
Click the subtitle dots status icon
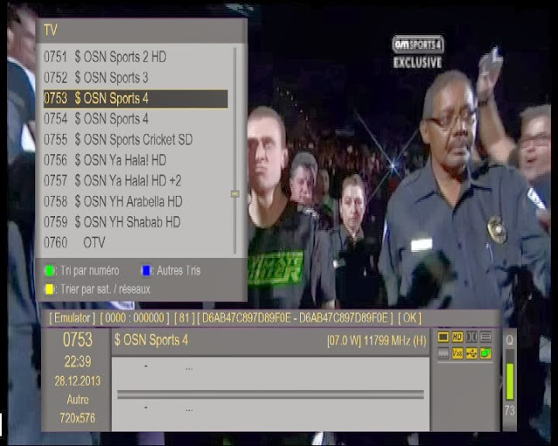[443, 353]
